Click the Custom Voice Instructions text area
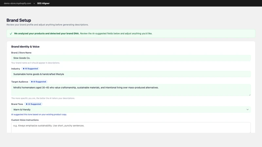262x147 pixels. coord(131,127)
